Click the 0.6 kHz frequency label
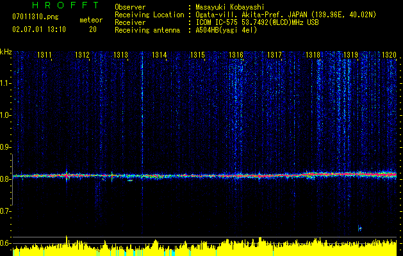Screen dimensions: 403x256 (5, 243)
